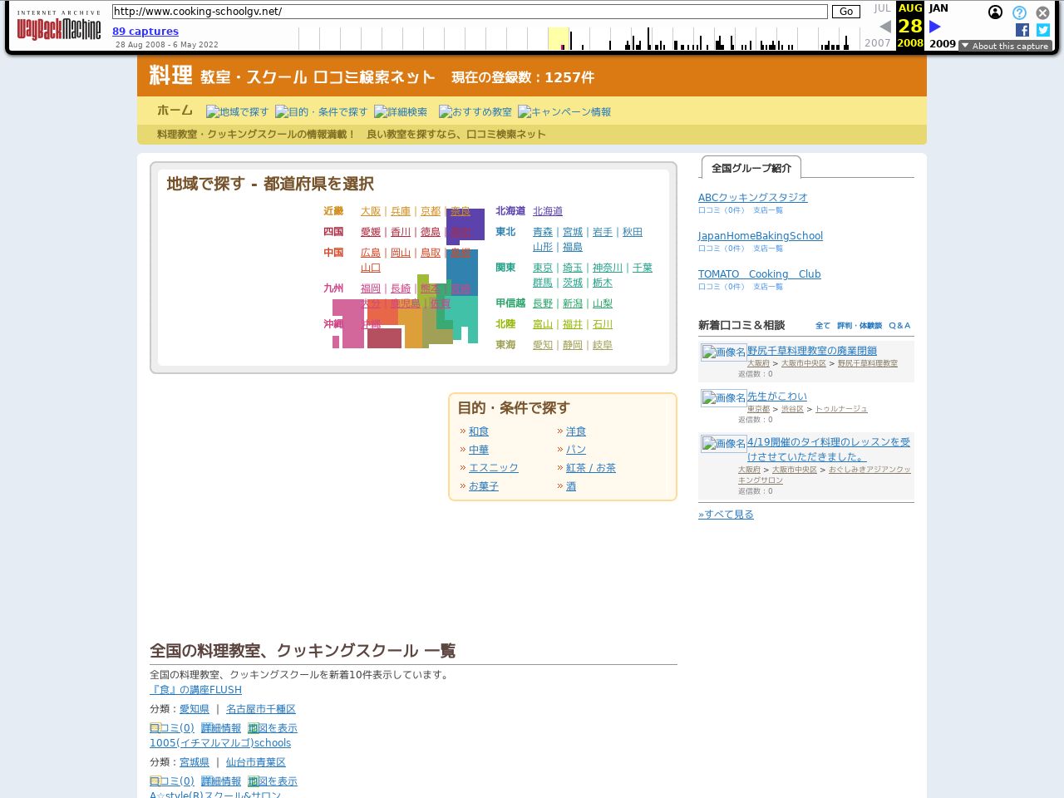Share capture on Facebook icon
The height and width of the screenshot is (798, 1064).
click(x=1022, y=30)
